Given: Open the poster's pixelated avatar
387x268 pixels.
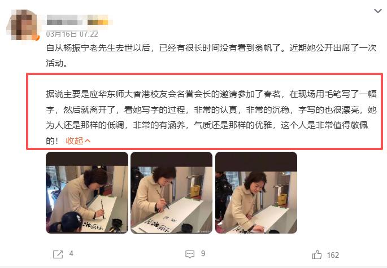Looking at the screenshot, I should tap(21, 24).
